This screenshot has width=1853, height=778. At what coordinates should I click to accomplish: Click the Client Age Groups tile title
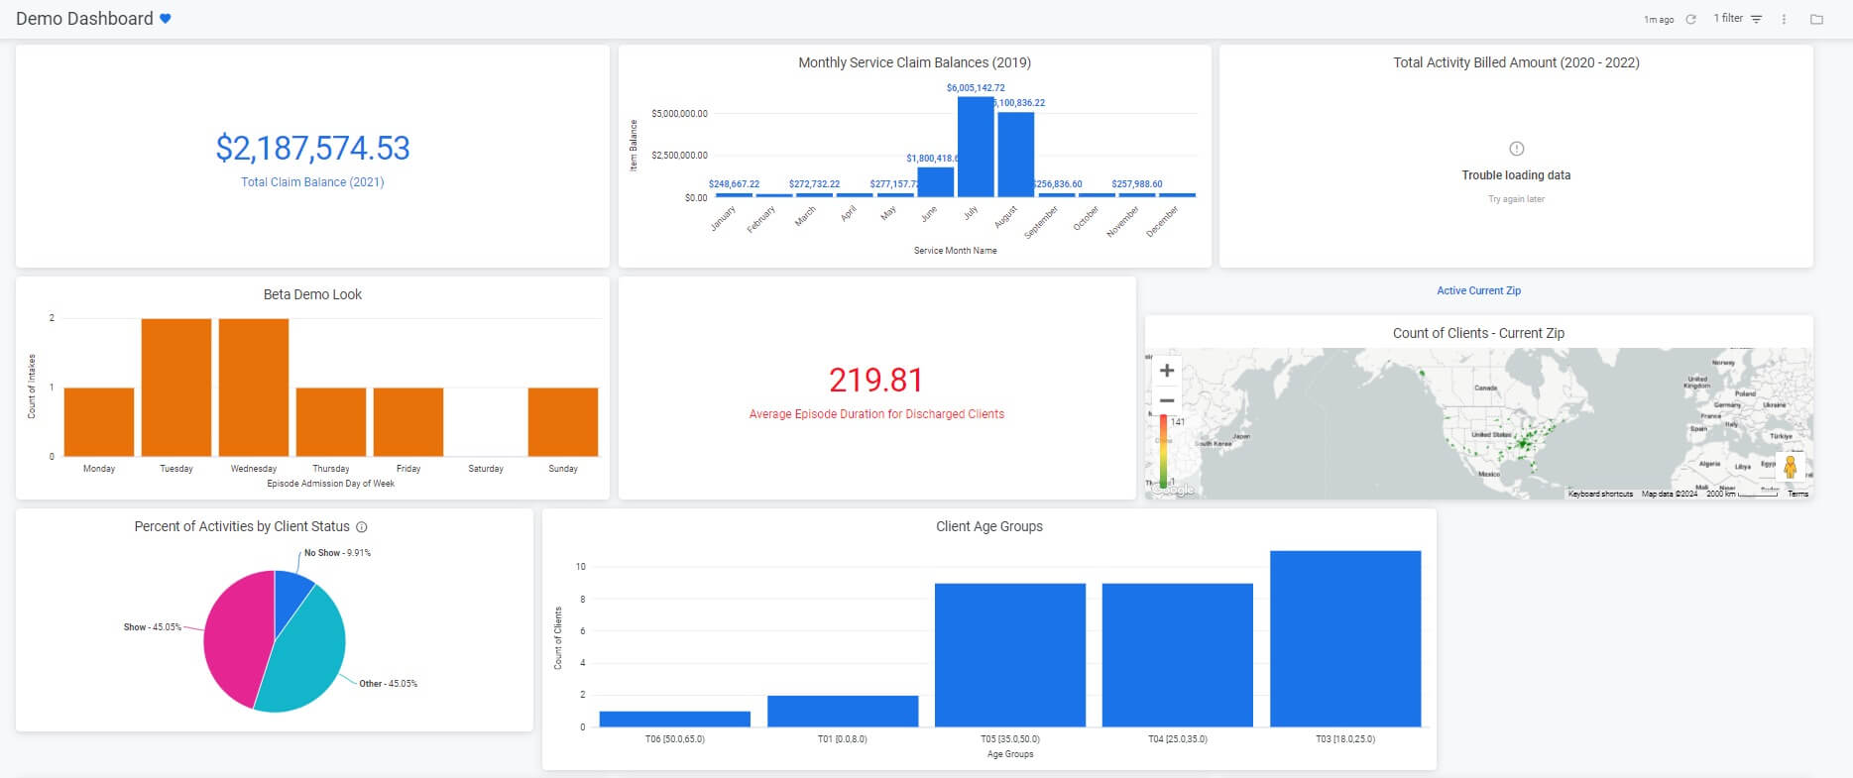pos(989,526)
